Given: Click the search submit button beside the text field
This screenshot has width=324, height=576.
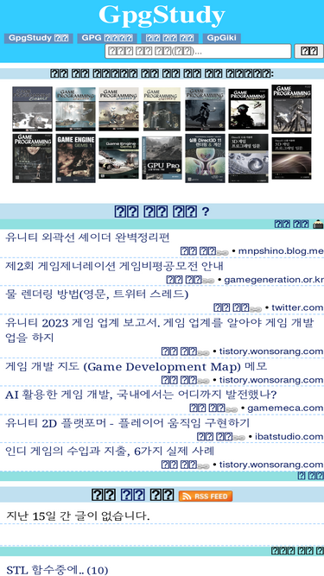Looking at the screenshot, I should pyautogui.click(x=309, y=52).
